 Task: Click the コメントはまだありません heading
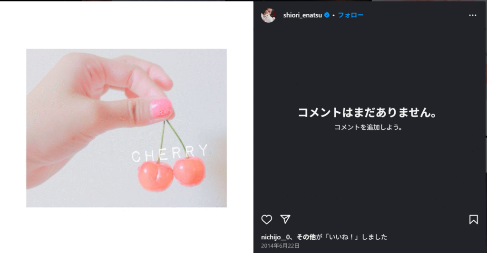tap(368, 112)
